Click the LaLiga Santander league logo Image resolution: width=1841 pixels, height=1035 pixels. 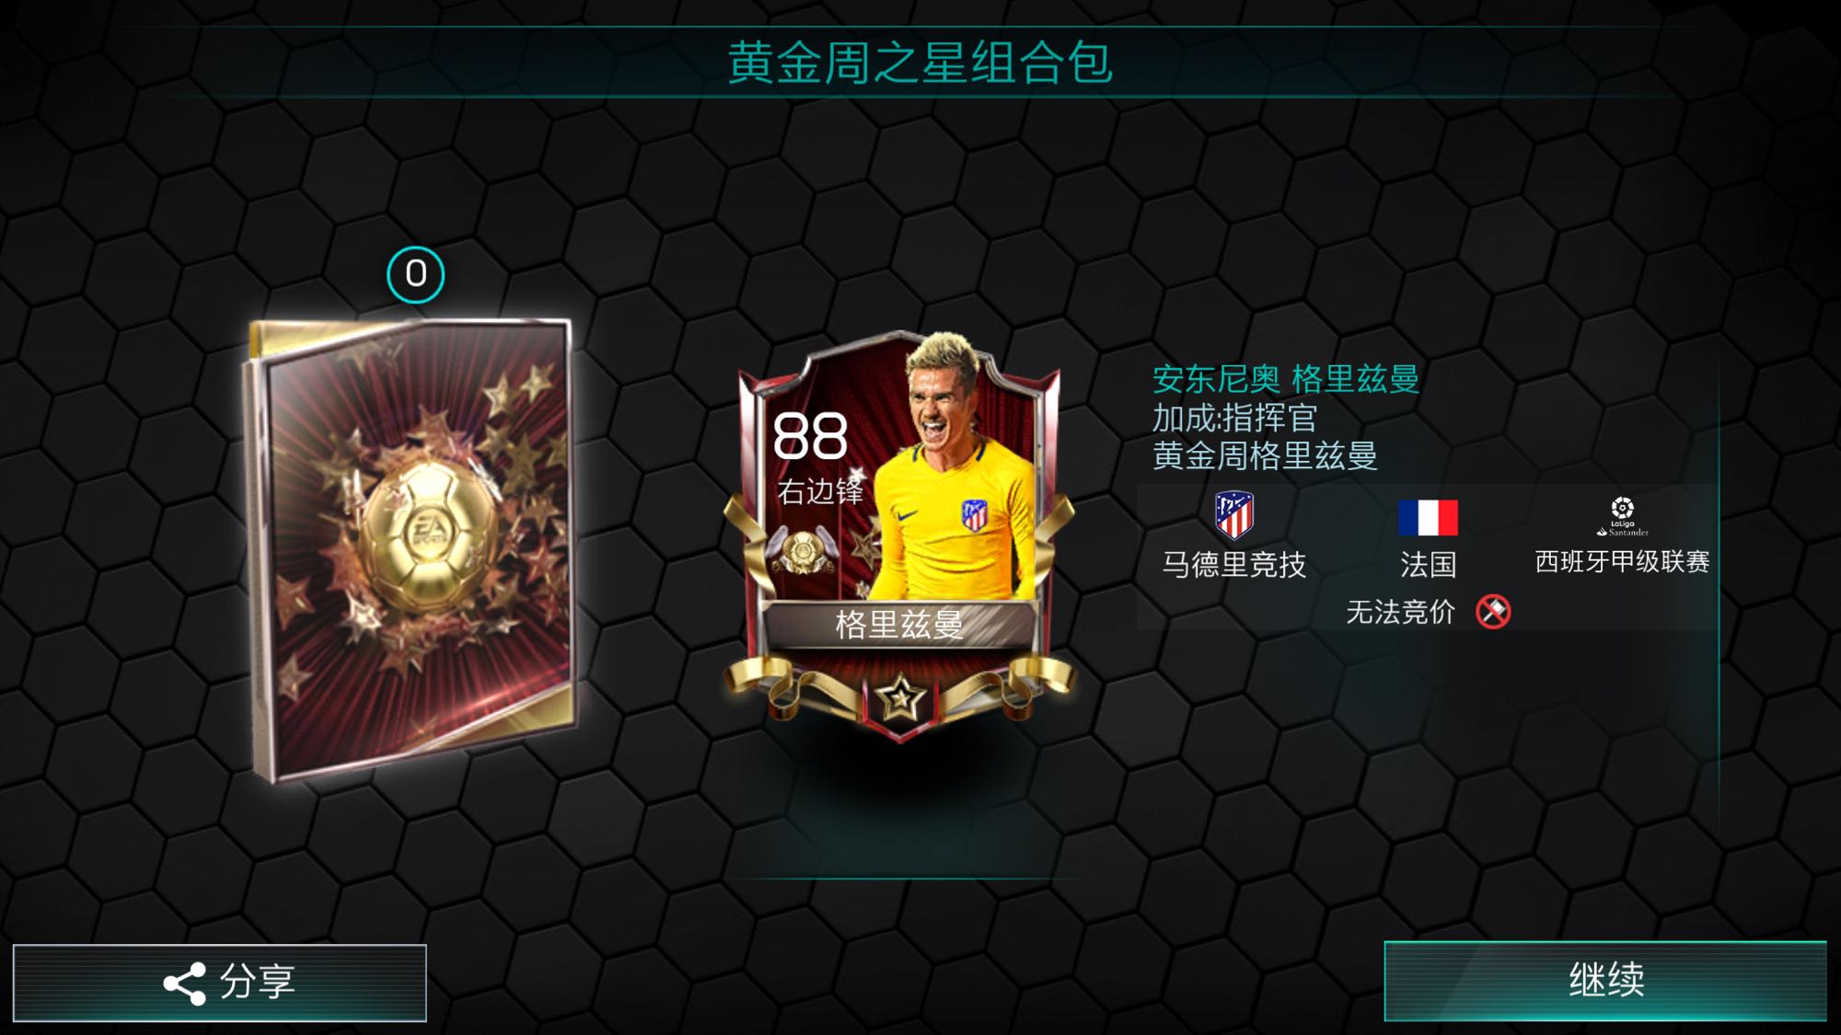point(1622,516)
